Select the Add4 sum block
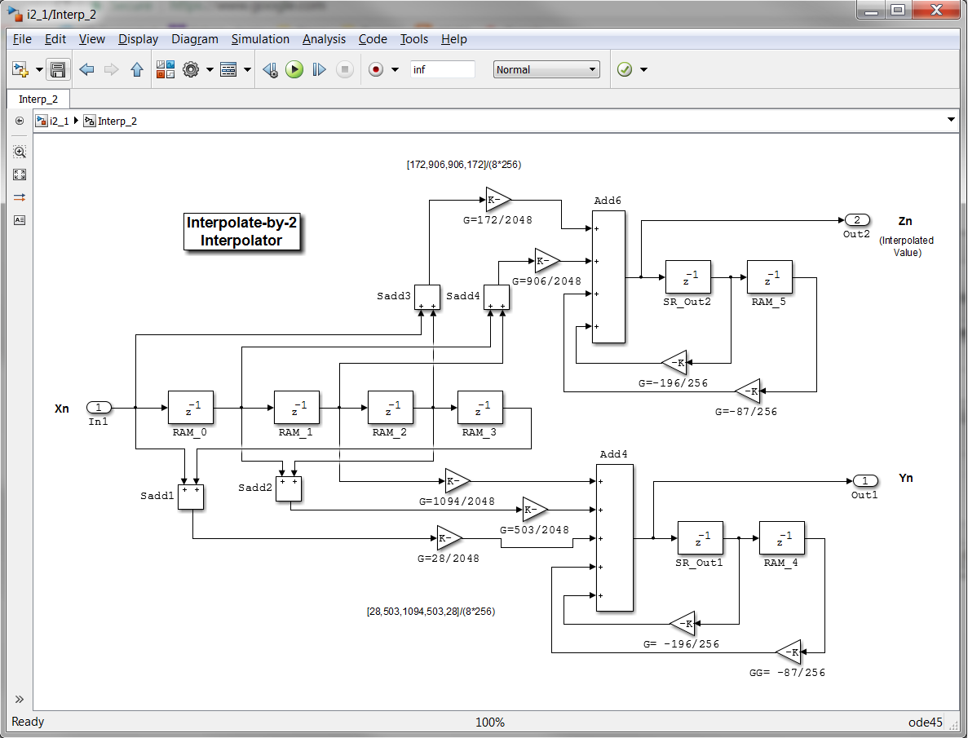 point(615,538)
